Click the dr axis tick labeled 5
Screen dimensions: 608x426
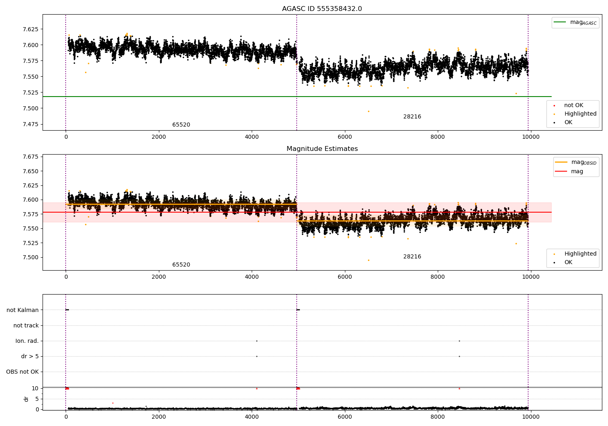point(37,399)
